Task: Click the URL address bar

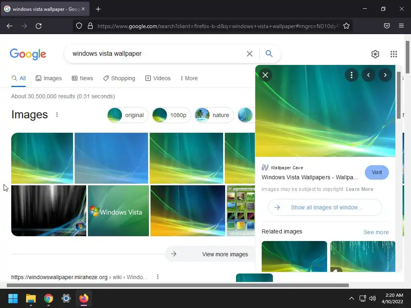Action: 218,26
